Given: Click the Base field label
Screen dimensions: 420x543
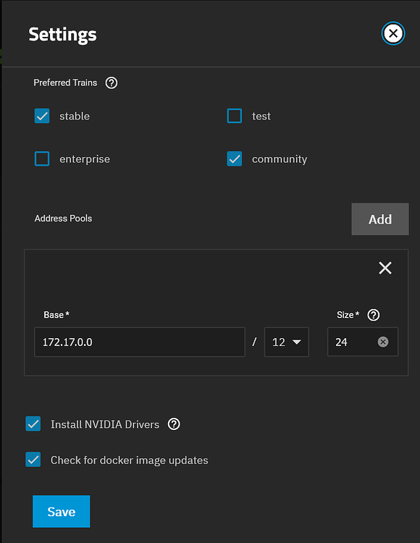Looking at the screenshot, I should [56, 315].
